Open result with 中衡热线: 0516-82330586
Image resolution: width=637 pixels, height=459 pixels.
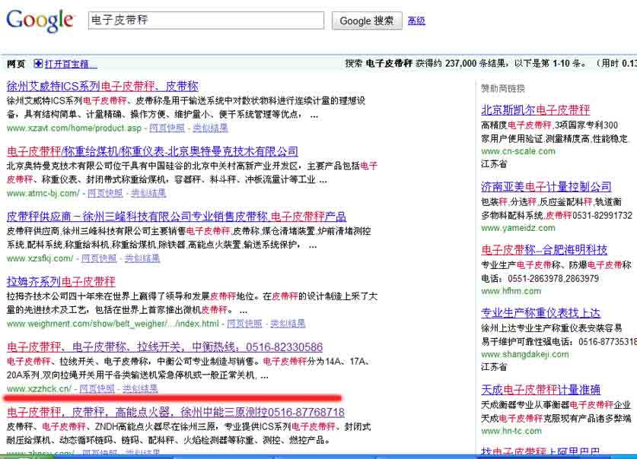[x=165, y=347]
